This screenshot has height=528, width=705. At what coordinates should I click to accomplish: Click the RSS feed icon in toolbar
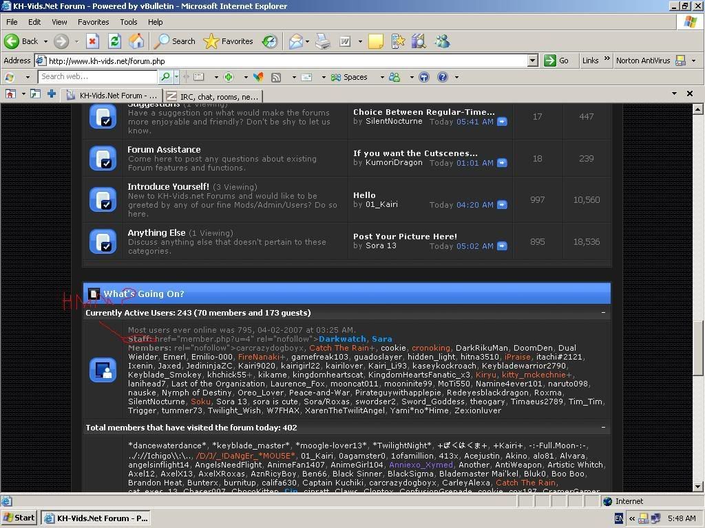point(275,77)
